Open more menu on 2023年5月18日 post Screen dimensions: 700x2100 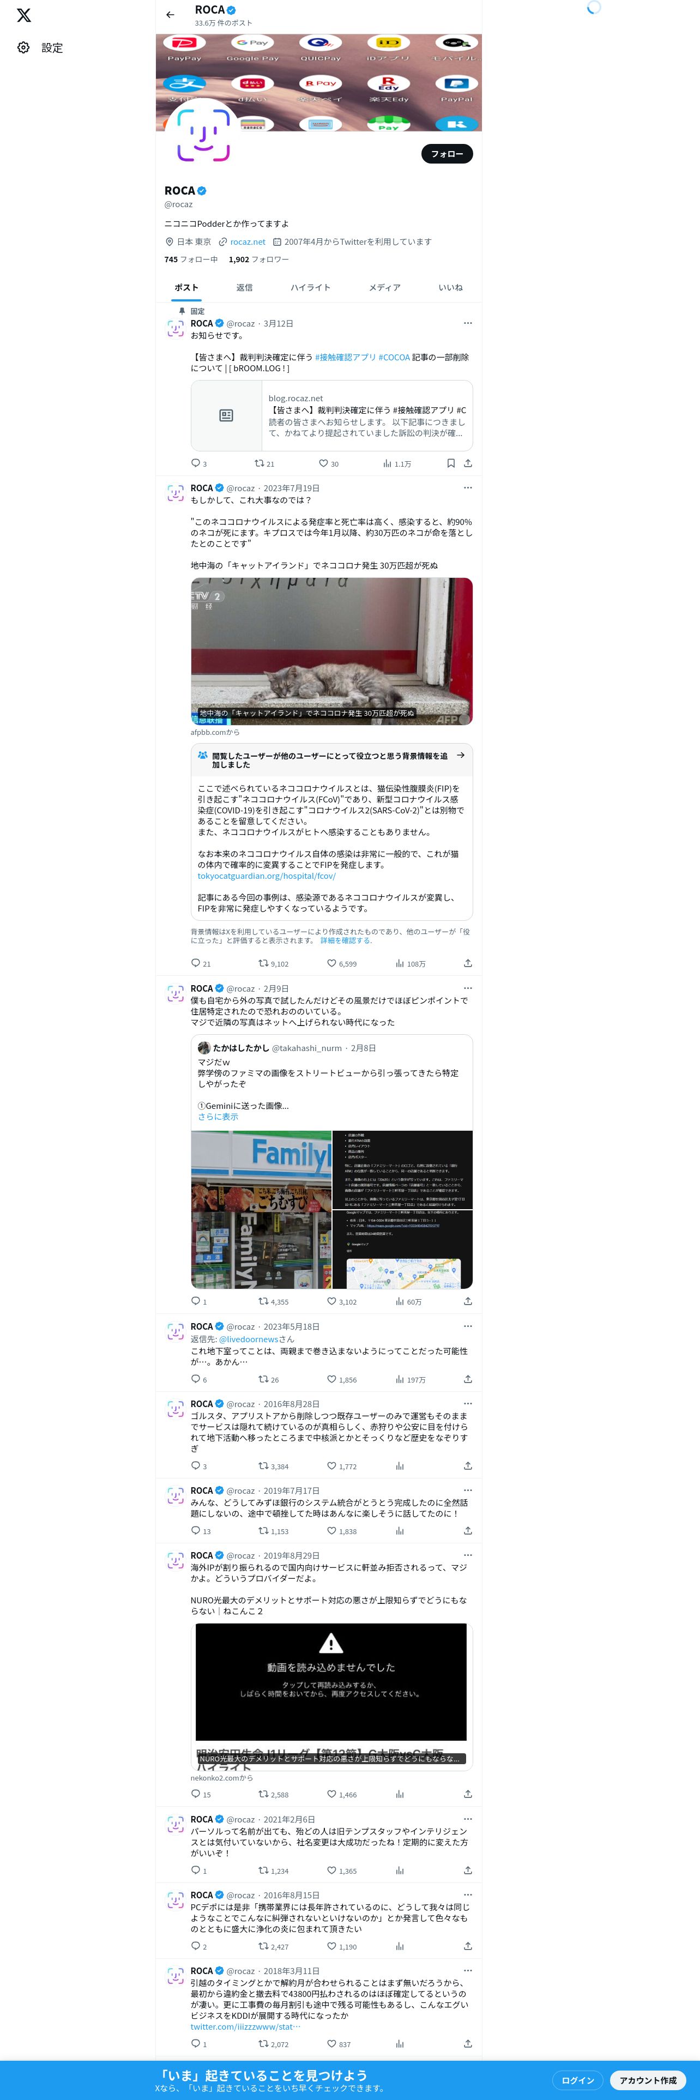click(468, 1326)
